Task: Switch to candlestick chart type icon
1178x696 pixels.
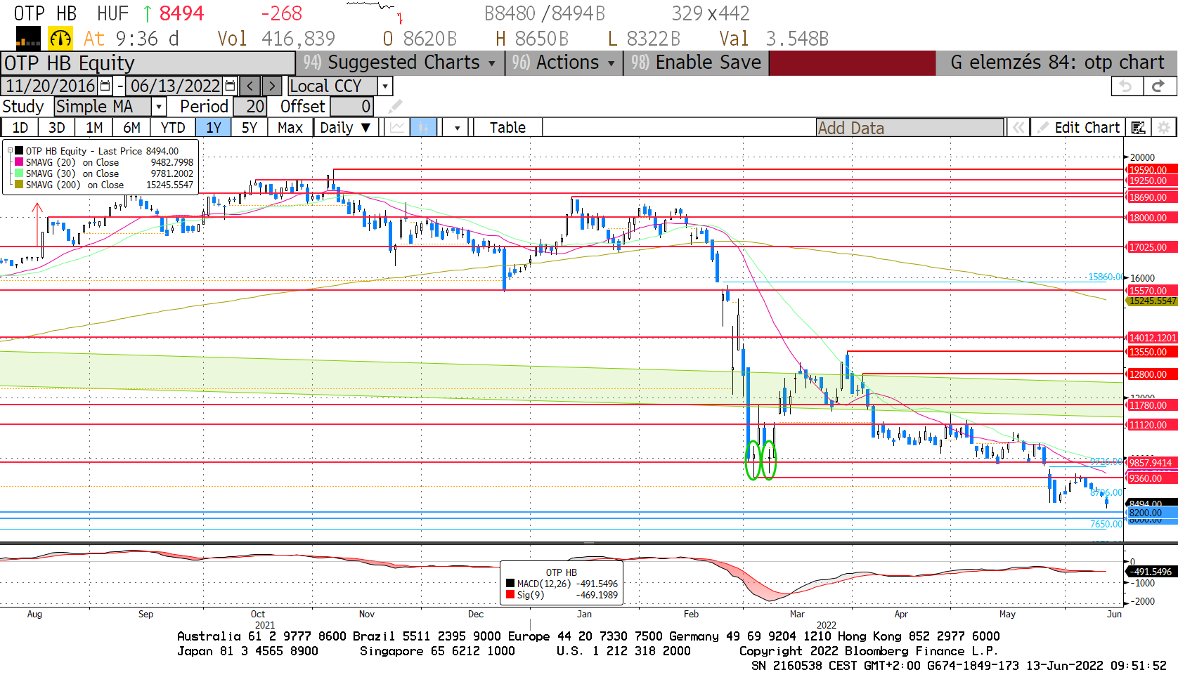Action: coord(424,127)
